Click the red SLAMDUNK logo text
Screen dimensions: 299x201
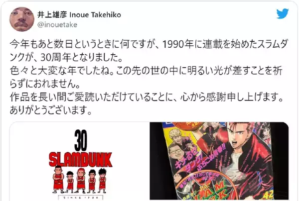pyautogui.click(x=80, y=159)
